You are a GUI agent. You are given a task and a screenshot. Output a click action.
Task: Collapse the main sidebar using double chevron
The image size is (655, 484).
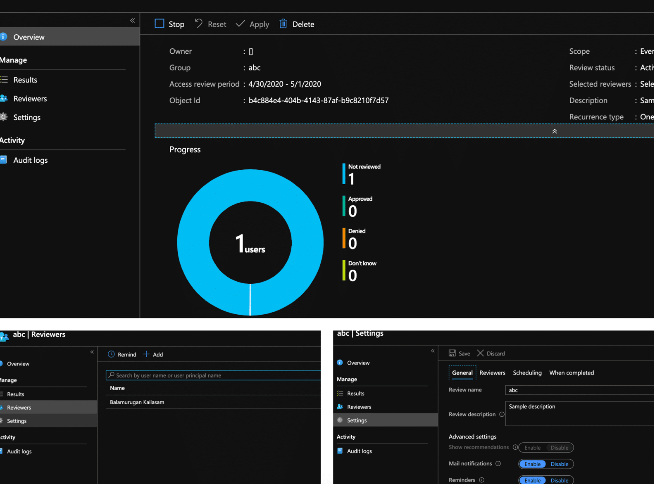pos(133,20)
